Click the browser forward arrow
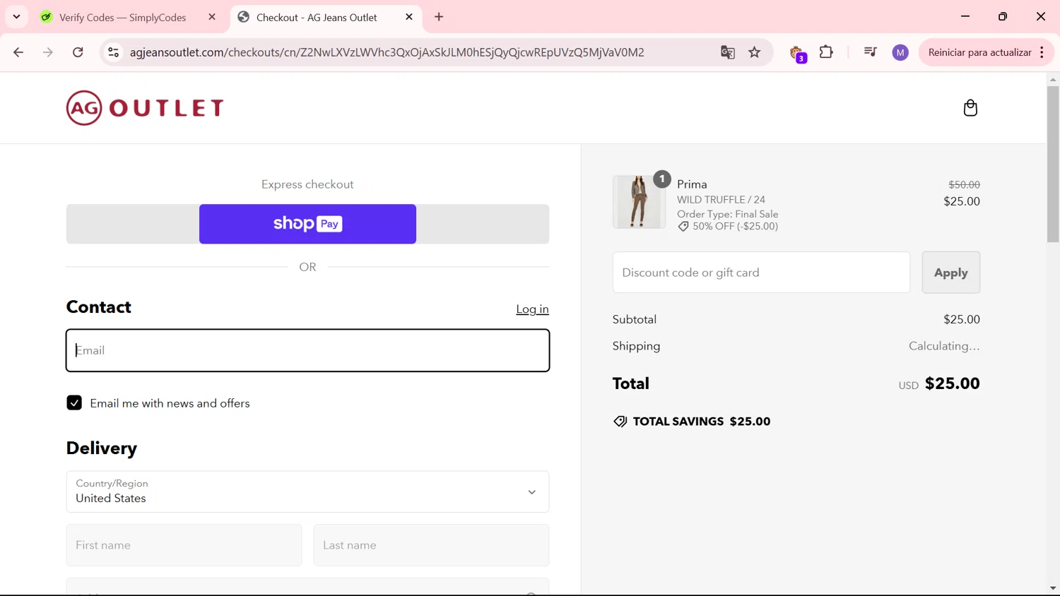Screen dimensions: 1060x596 [x=48, y=52]
